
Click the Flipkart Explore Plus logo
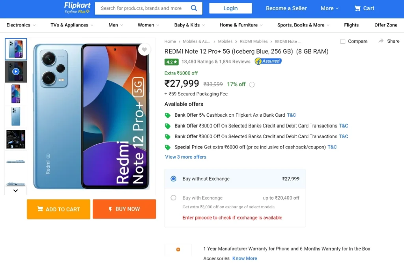tap(77, 8)
